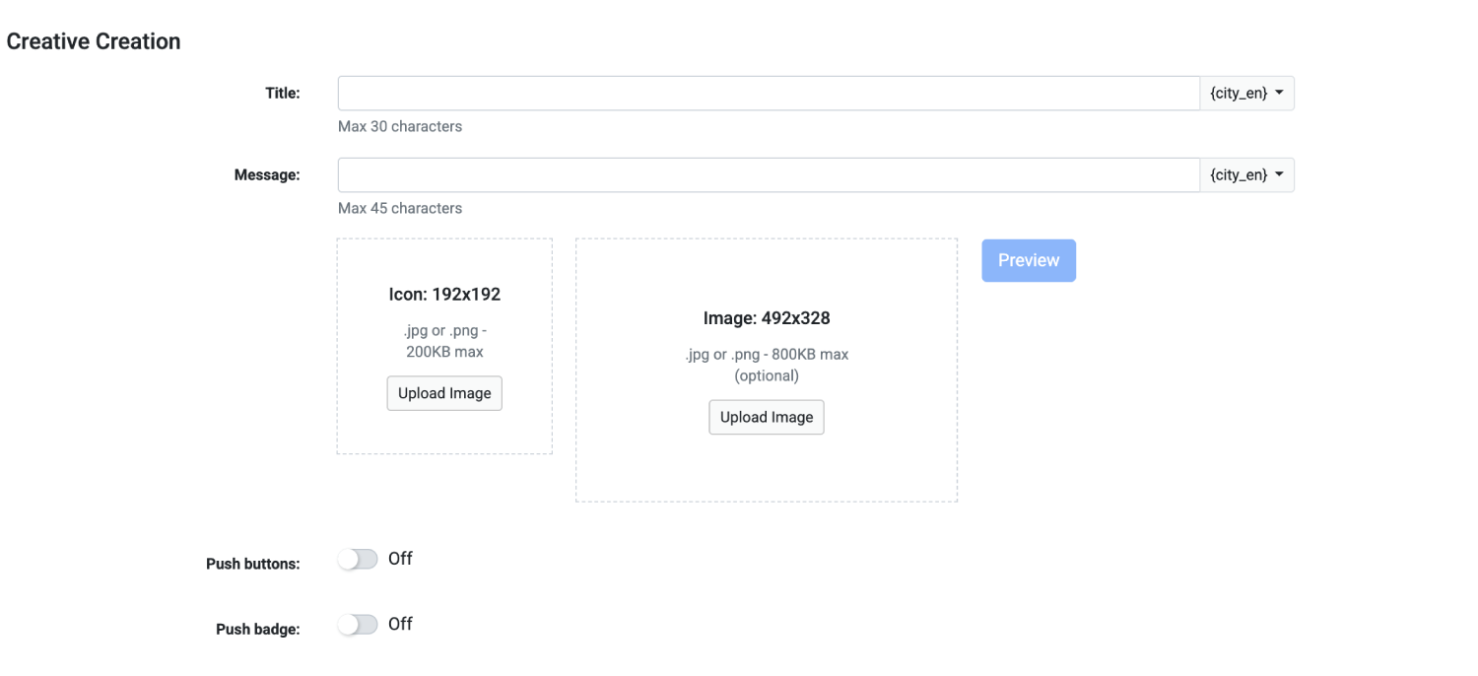Click Upload Image under Image: 492x328

(x=767, y=417)
